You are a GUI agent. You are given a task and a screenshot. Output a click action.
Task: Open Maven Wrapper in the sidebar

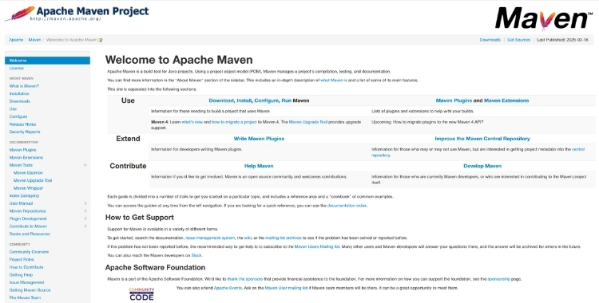28,188
